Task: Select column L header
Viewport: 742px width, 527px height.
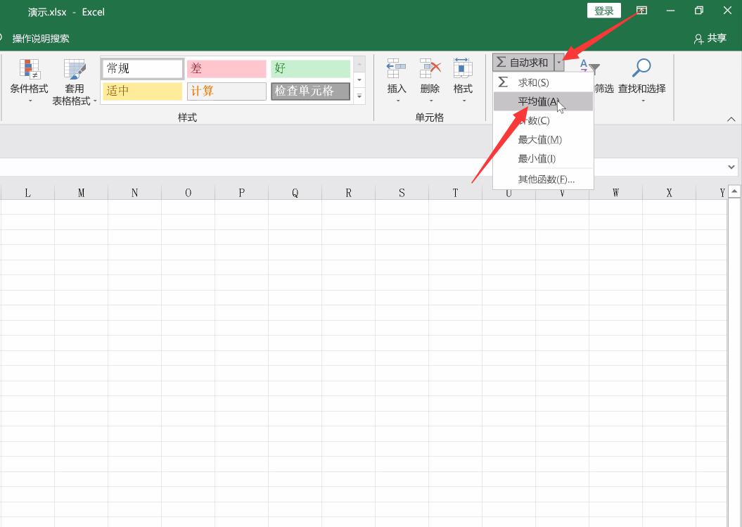Action: point(27,193)
